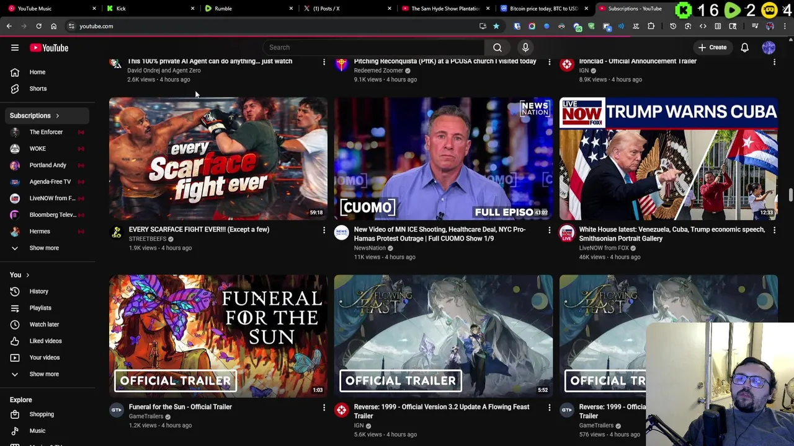Image resolution: width=794 pixels, height=446 pixels.
Task: Activate voice search microphone
Action: tap(525, 47)
